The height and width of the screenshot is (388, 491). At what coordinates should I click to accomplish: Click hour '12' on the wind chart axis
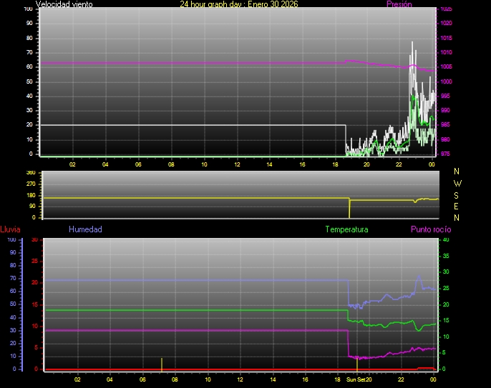[x=237, y=164]
